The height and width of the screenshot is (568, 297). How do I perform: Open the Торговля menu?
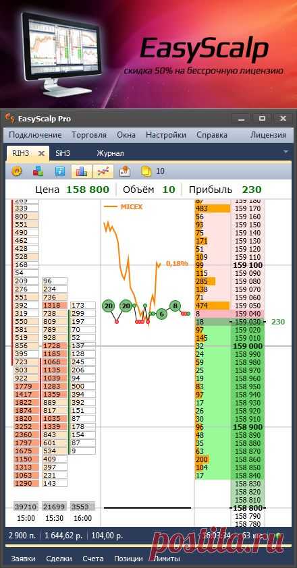pos(89,135)
